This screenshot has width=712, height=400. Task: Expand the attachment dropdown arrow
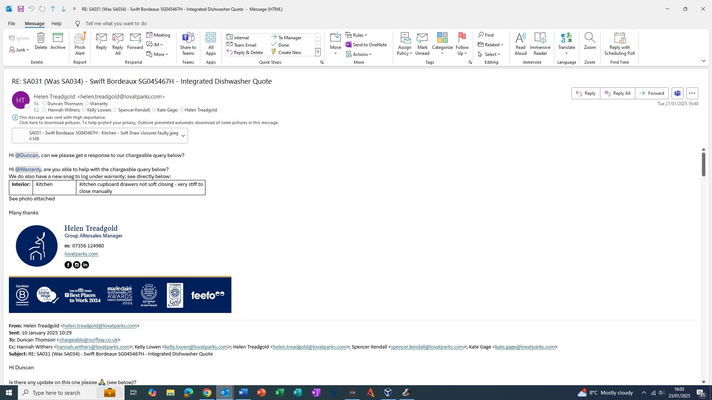(183, 136)
